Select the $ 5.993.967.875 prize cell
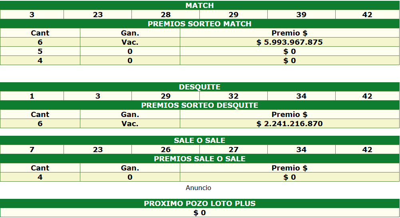This screenshot has width=400, height=218. coord(289,42)
